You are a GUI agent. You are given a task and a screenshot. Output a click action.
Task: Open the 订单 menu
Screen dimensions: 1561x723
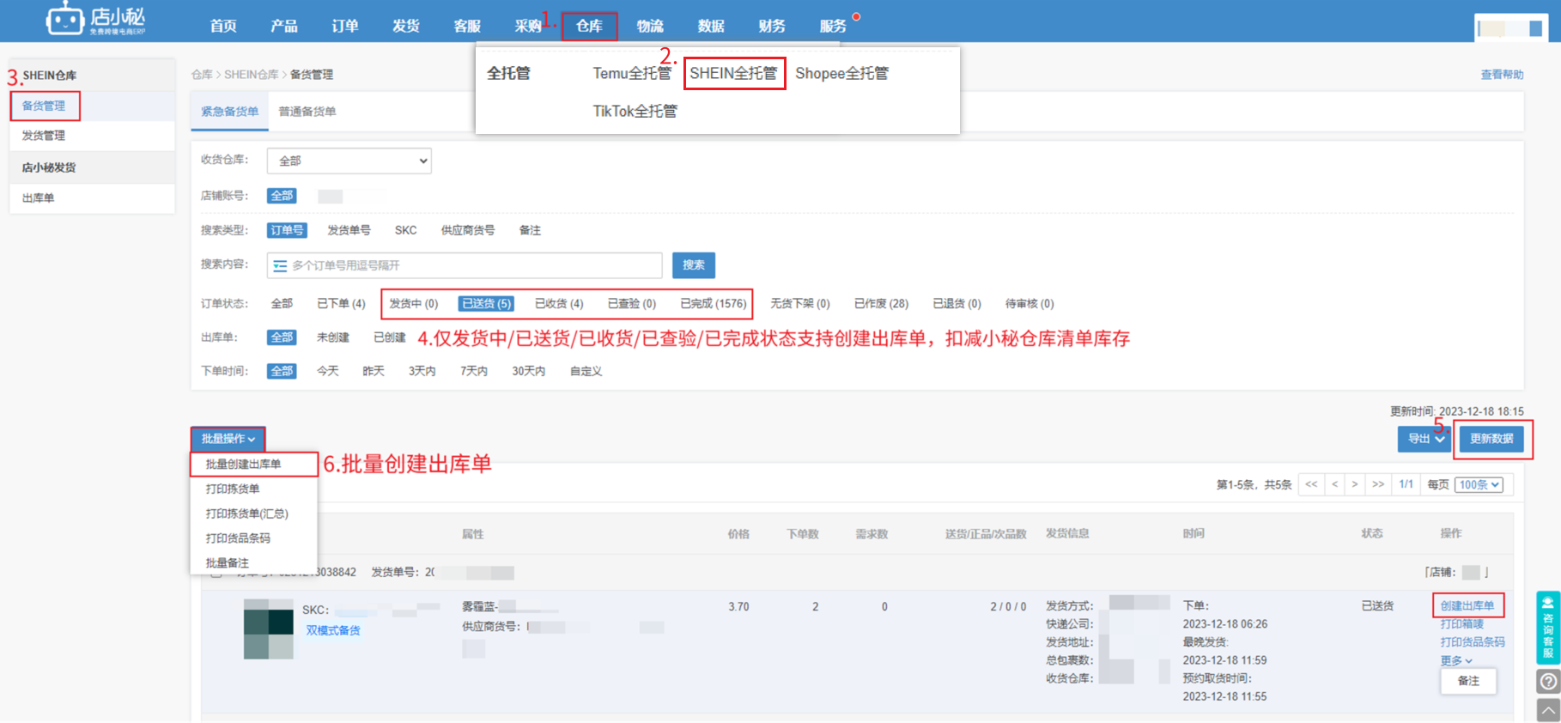[345, 26]
